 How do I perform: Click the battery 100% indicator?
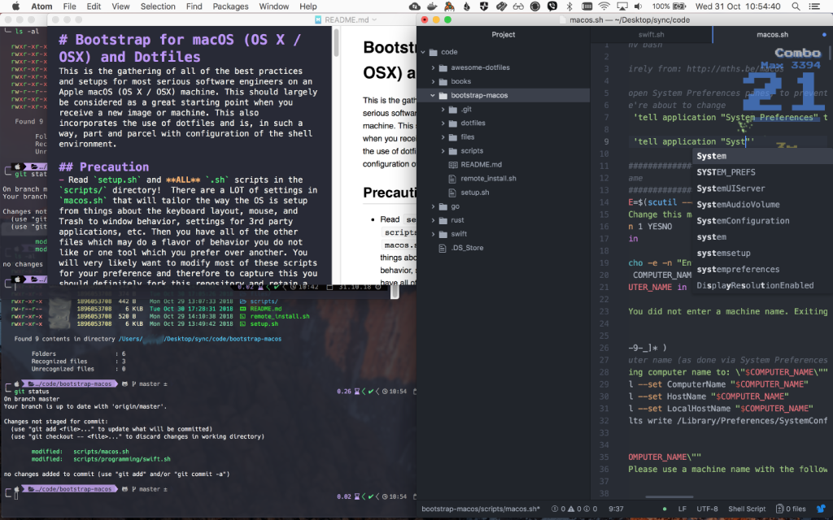coord(669,6)
